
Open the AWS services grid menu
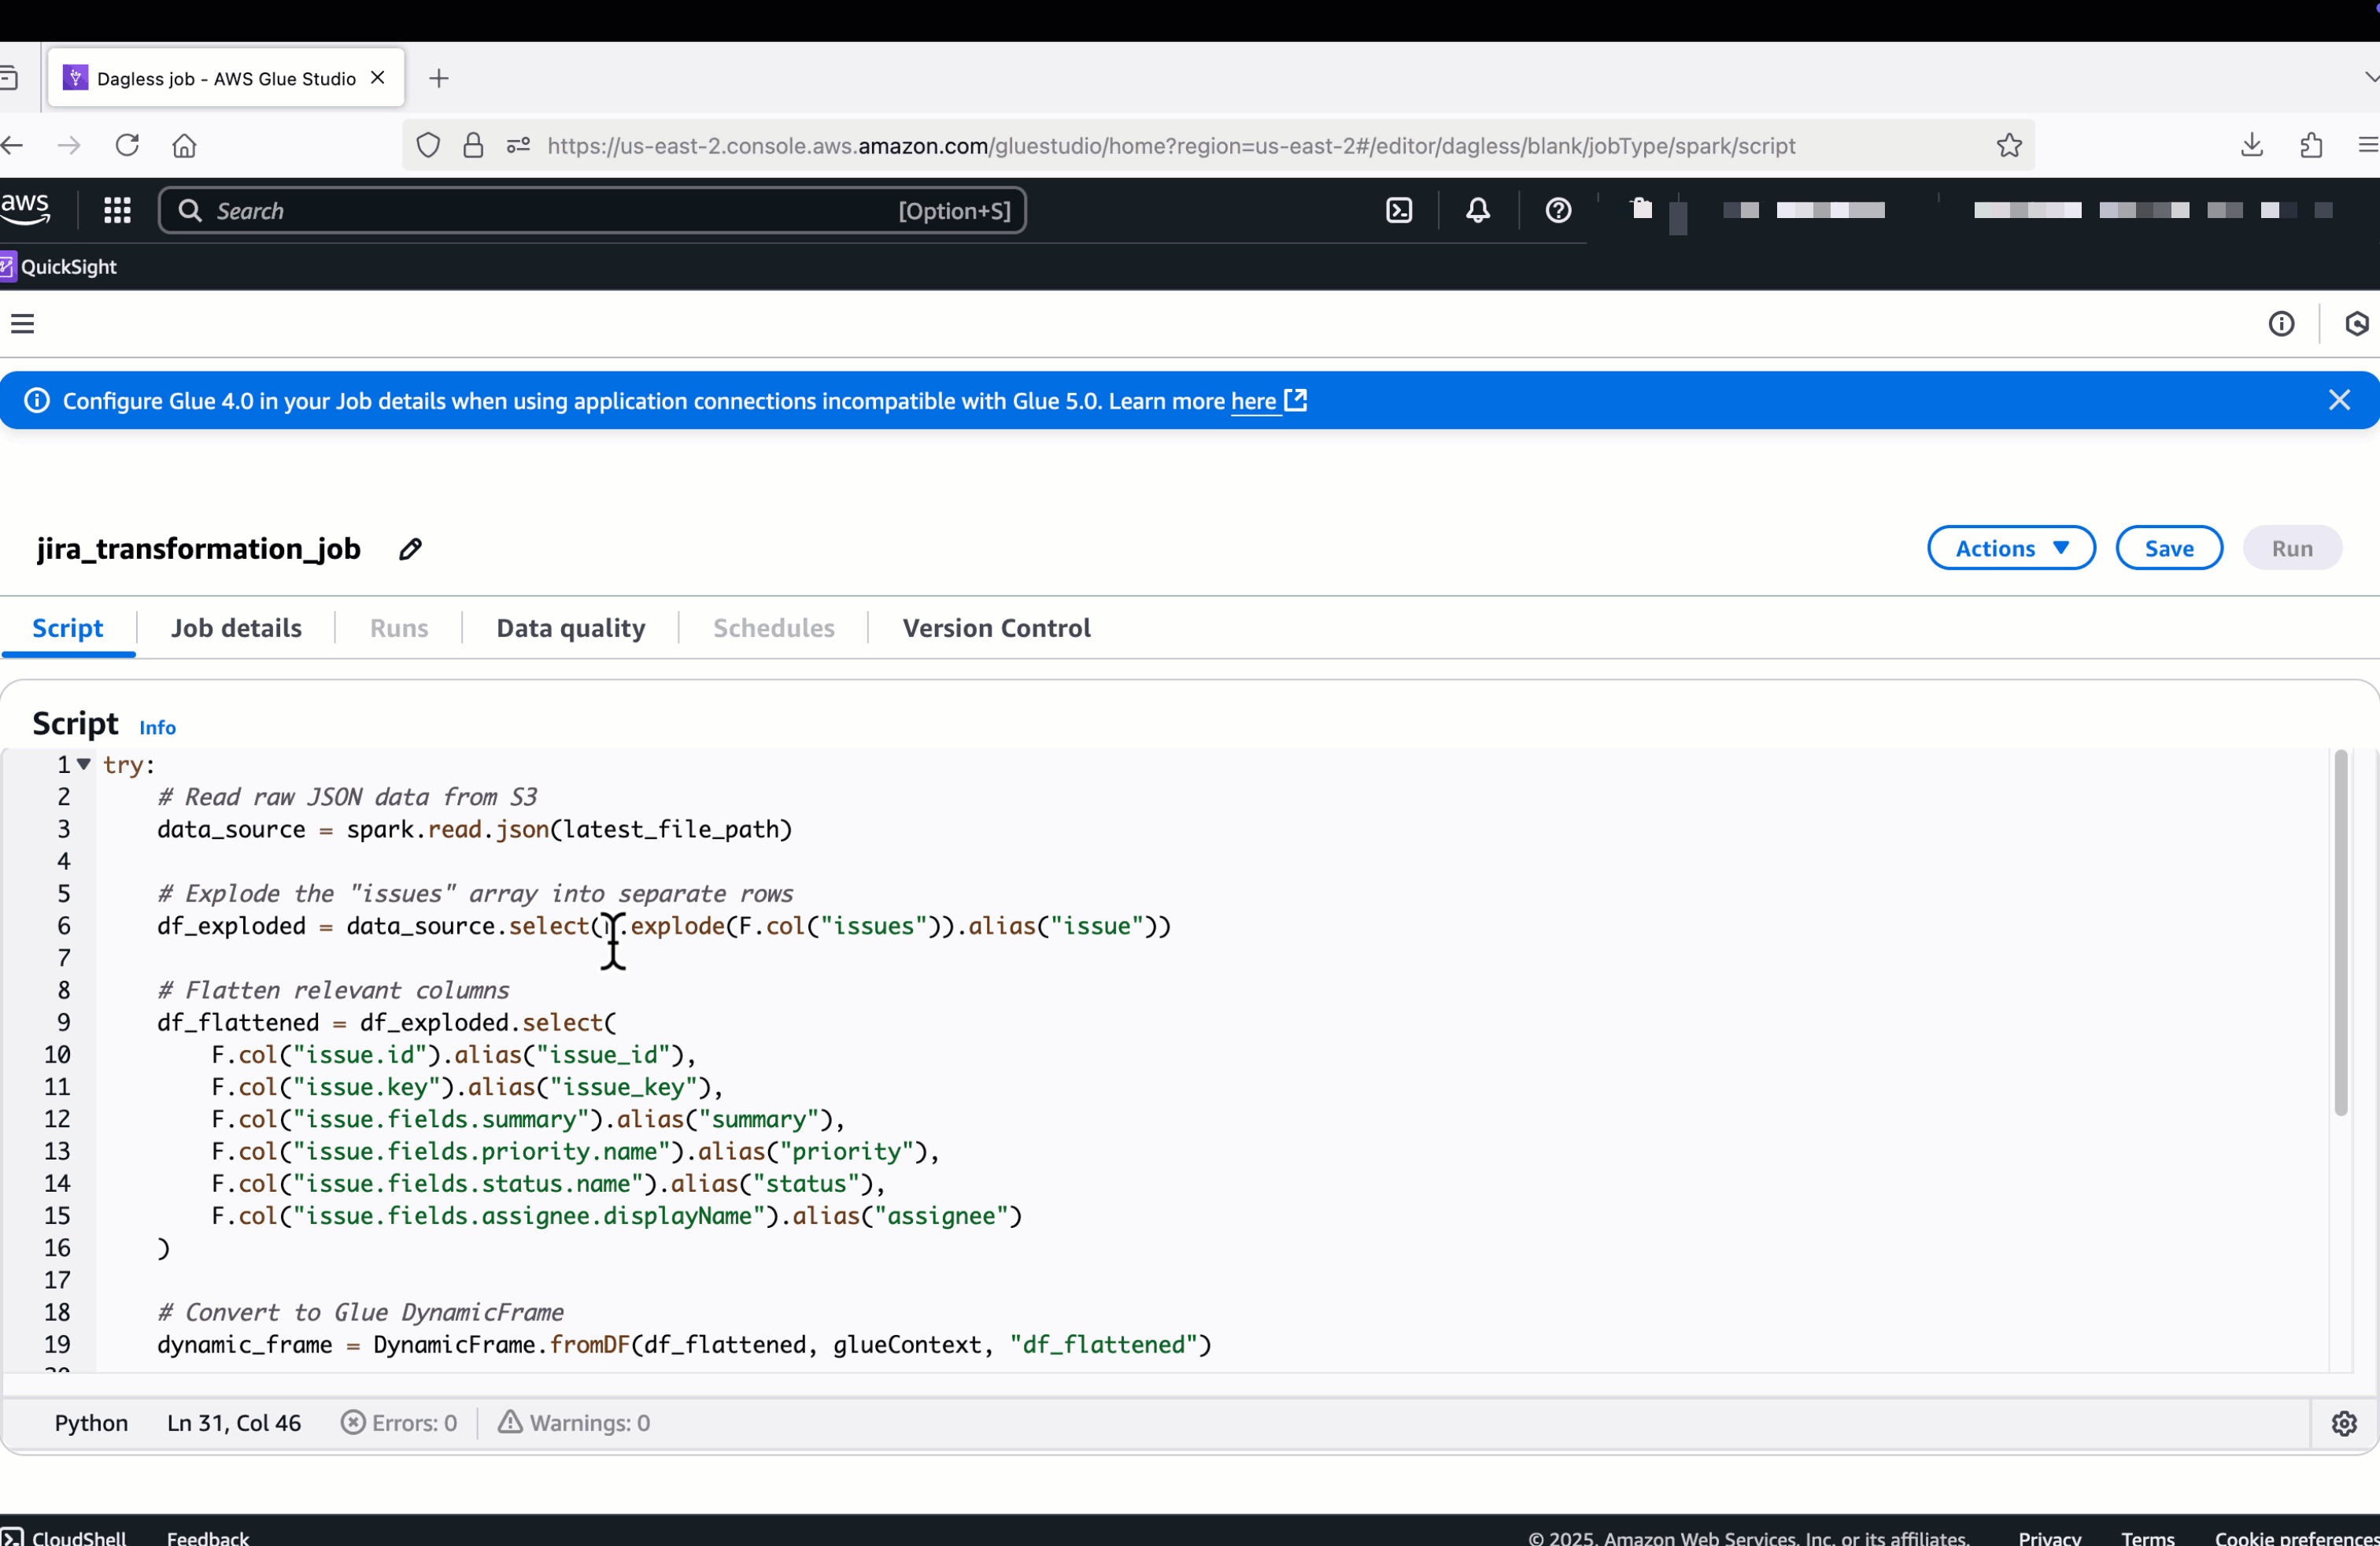(117, 210)
